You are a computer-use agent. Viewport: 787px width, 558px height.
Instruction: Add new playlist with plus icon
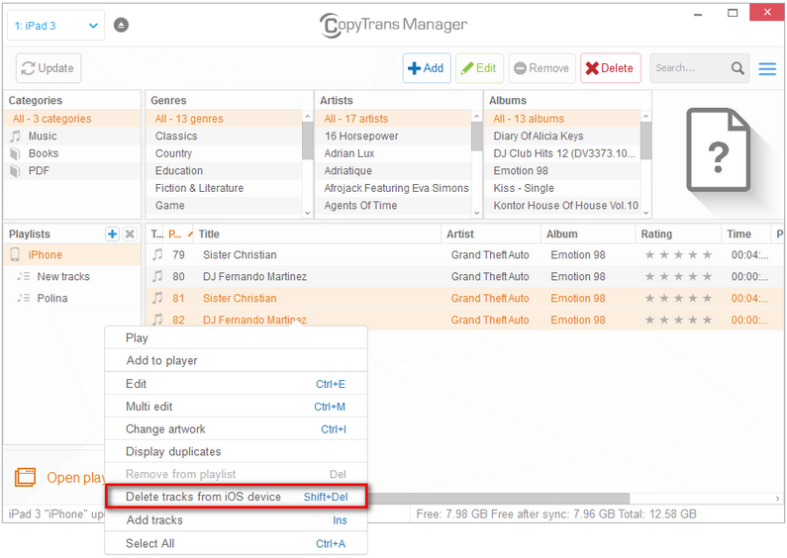pos(113,234)
